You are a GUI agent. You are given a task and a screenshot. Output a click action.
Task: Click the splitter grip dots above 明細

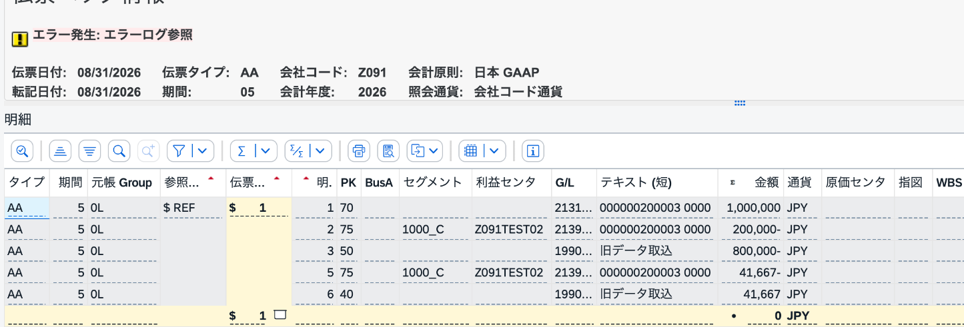[739, 103]
